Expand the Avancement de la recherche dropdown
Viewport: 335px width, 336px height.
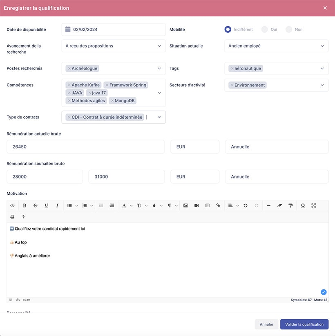click(114, 46)
